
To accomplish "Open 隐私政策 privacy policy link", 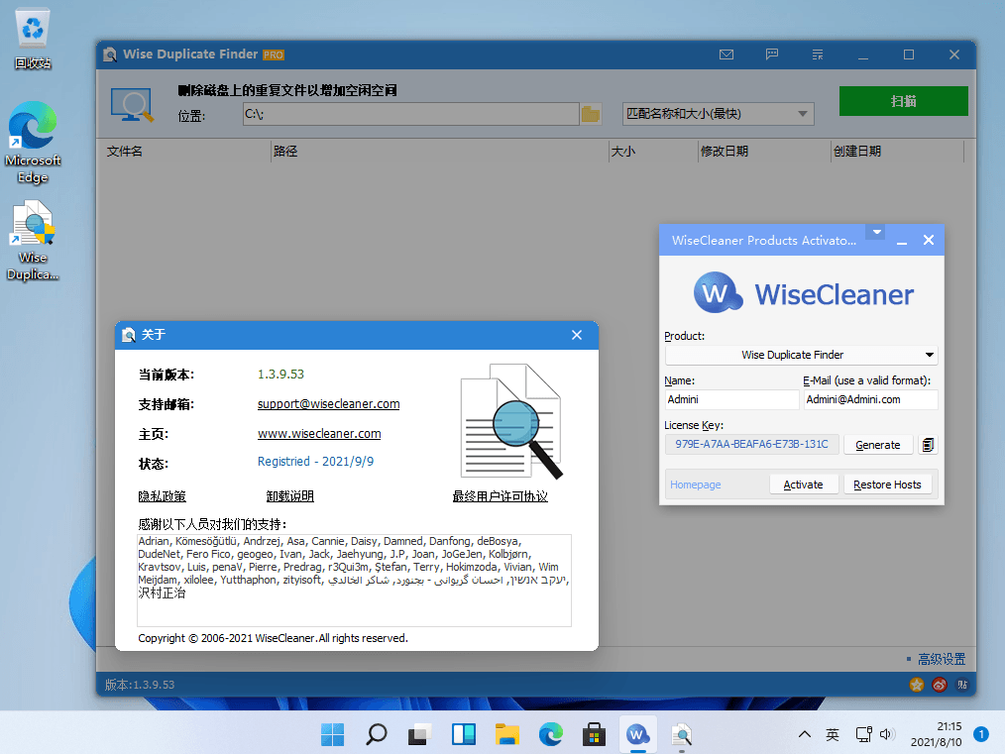I will pyautogui.click(x=163, y=496).
